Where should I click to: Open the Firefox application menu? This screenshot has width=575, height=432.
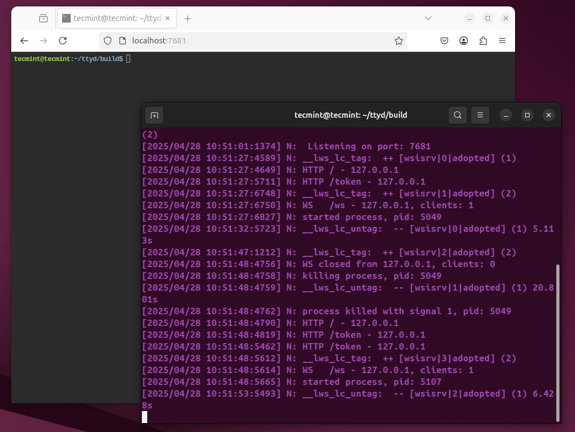pos(502,41)
